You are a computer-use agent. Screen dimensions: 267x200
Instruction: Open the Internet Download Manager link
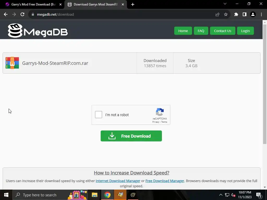pos(118,181)
